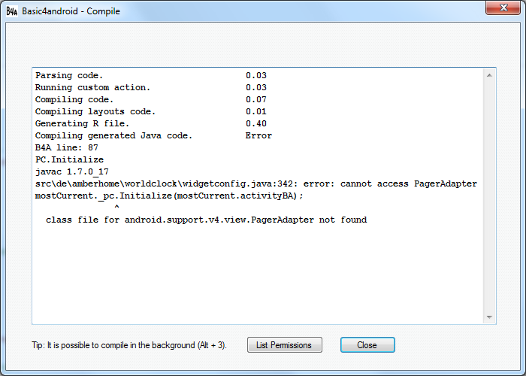Select the "B4A line: 87" line
Image resolution: width=526 pixels, height=376 pixels.
(67, 147)
